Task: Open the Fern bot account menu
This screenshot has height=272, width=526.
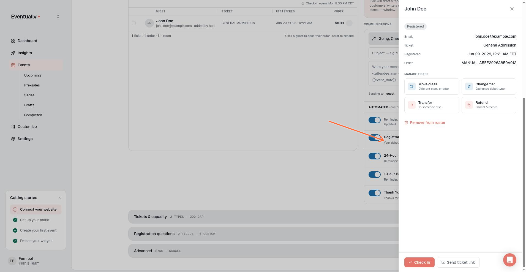Action: tap(36, 261)
